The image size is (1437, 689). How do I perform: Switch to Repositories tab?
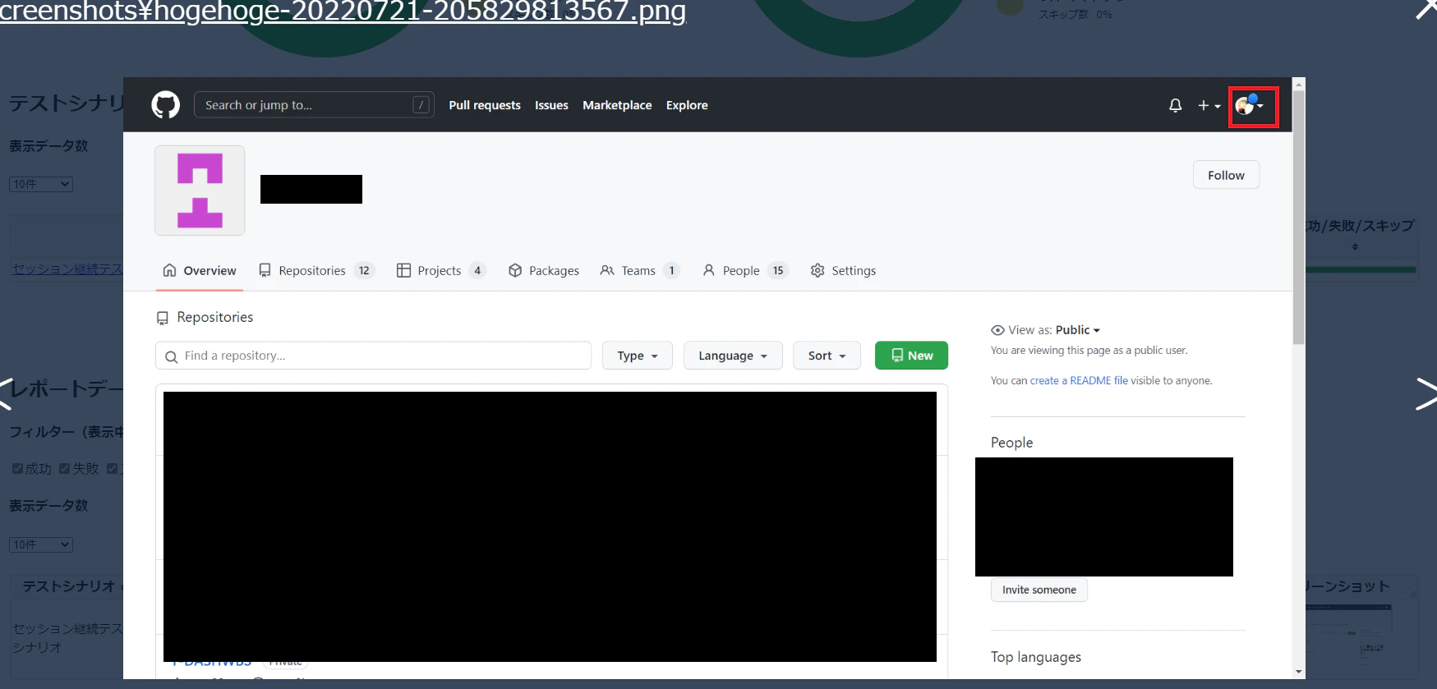click(x=316, y=270)
